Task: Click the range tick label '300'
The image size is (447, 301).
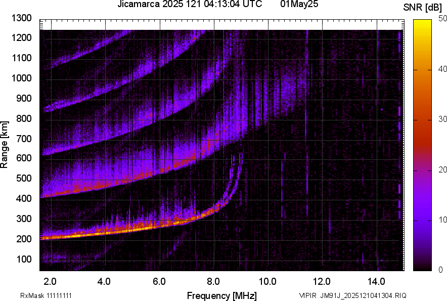Action: tap(24, 219)
